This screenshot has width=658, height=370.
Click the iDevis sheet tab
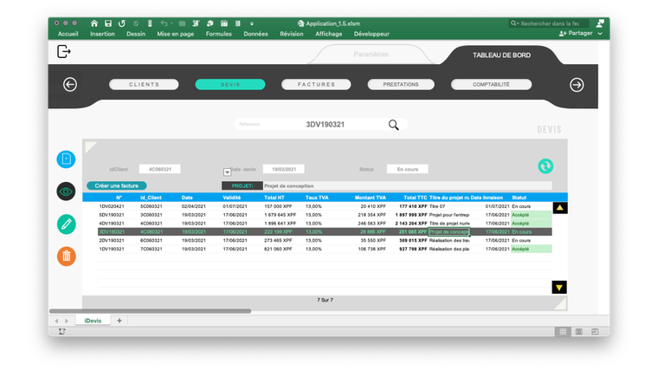(x=93, y=321)
